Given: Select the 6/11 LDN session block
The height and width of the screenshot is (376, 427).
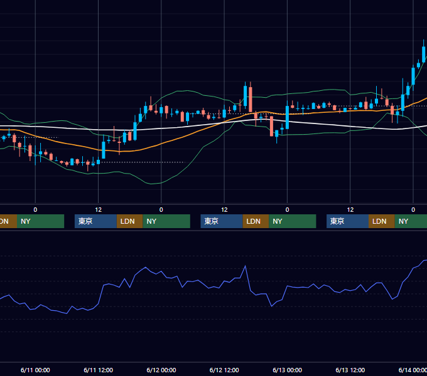Looking at the screenshot, I should click(x=129, y=221).
